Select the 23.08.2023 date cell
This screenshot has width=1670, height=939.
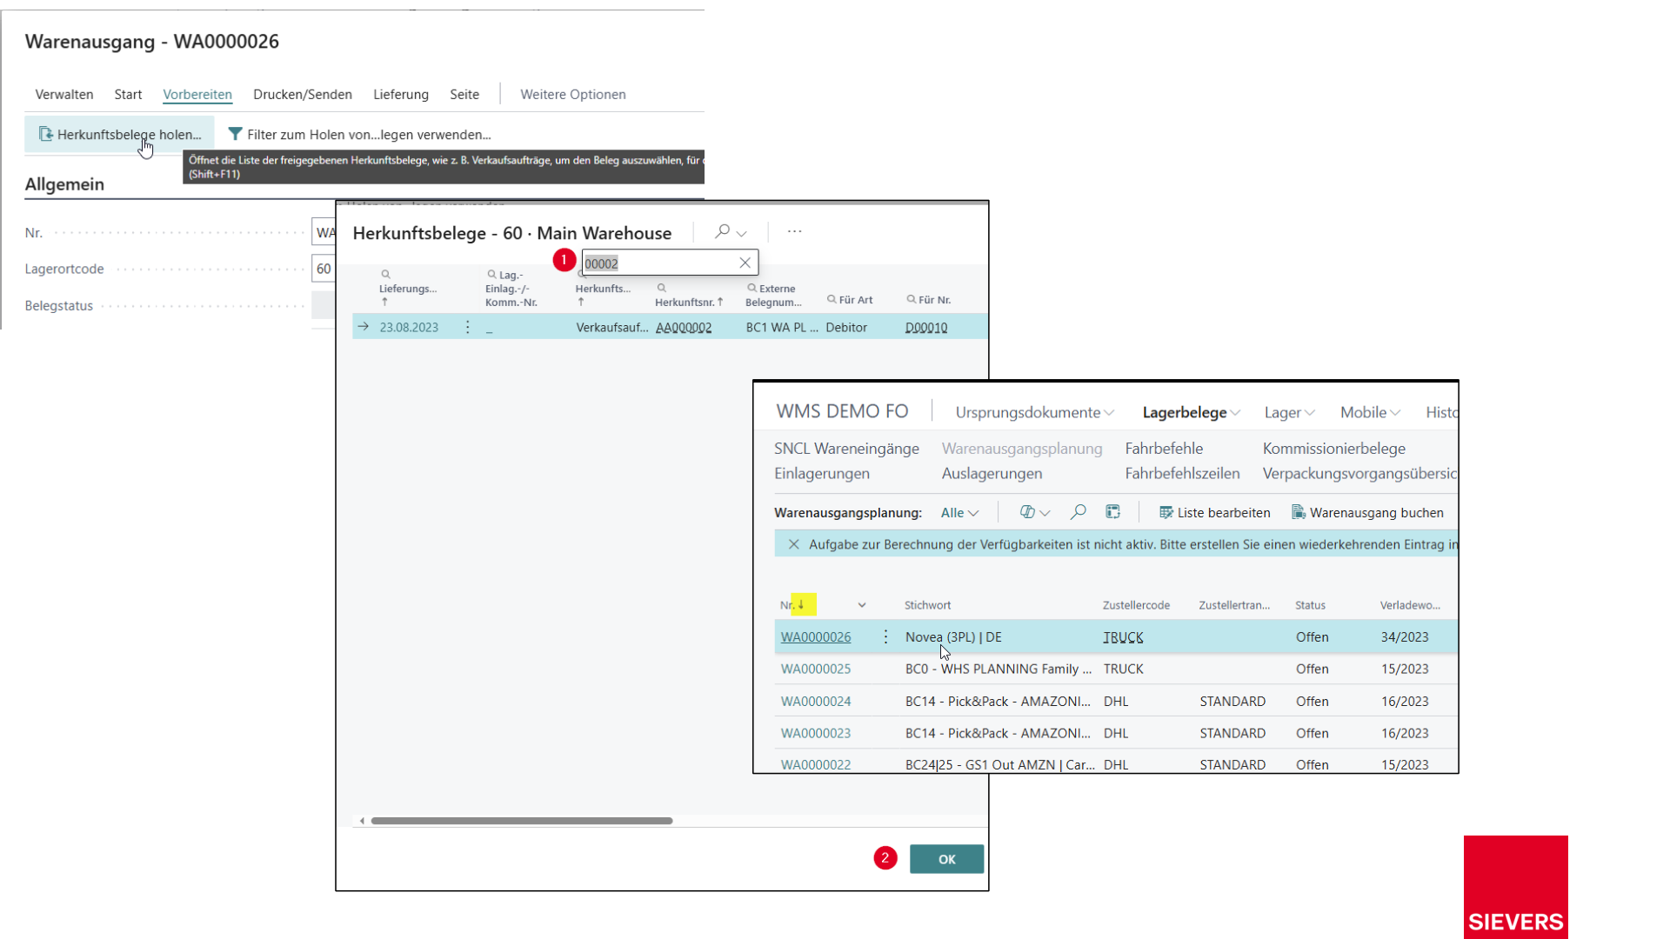pos(409,328)
